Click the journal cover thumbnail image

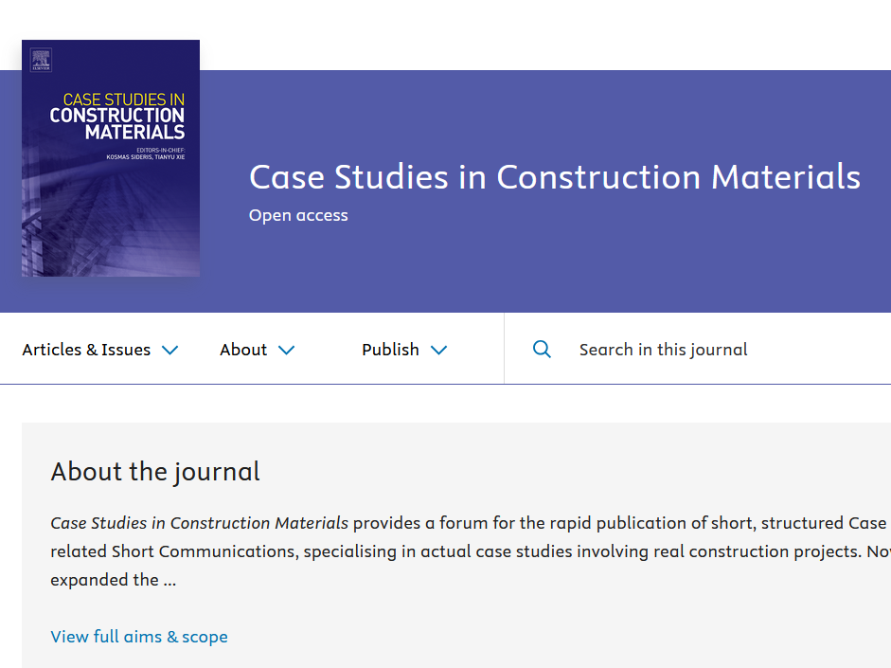[x=111, y=208]
